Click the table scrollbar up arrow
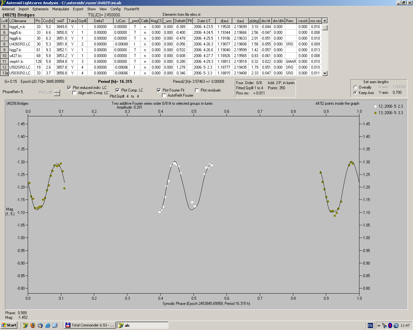 325,21
